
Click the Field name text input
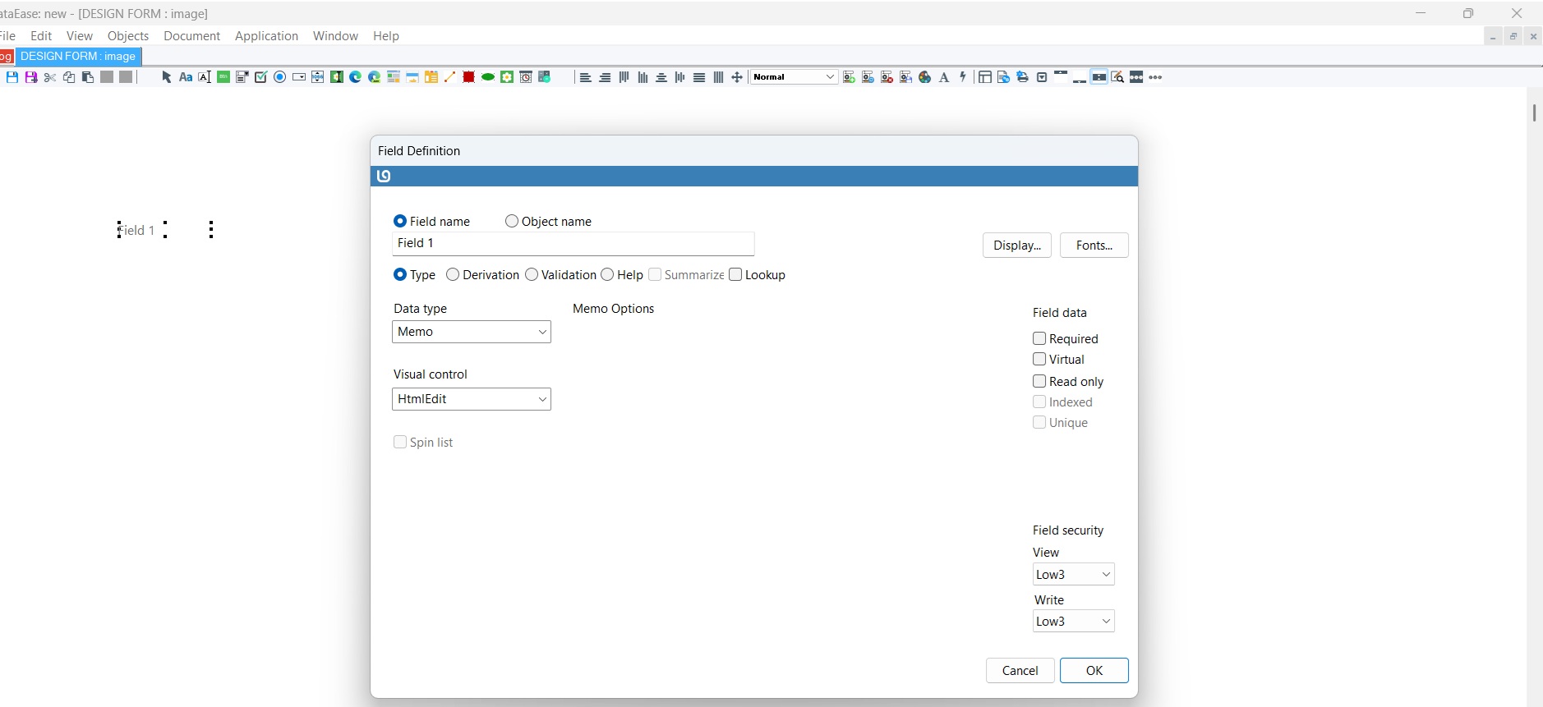[x=573, y=244]
